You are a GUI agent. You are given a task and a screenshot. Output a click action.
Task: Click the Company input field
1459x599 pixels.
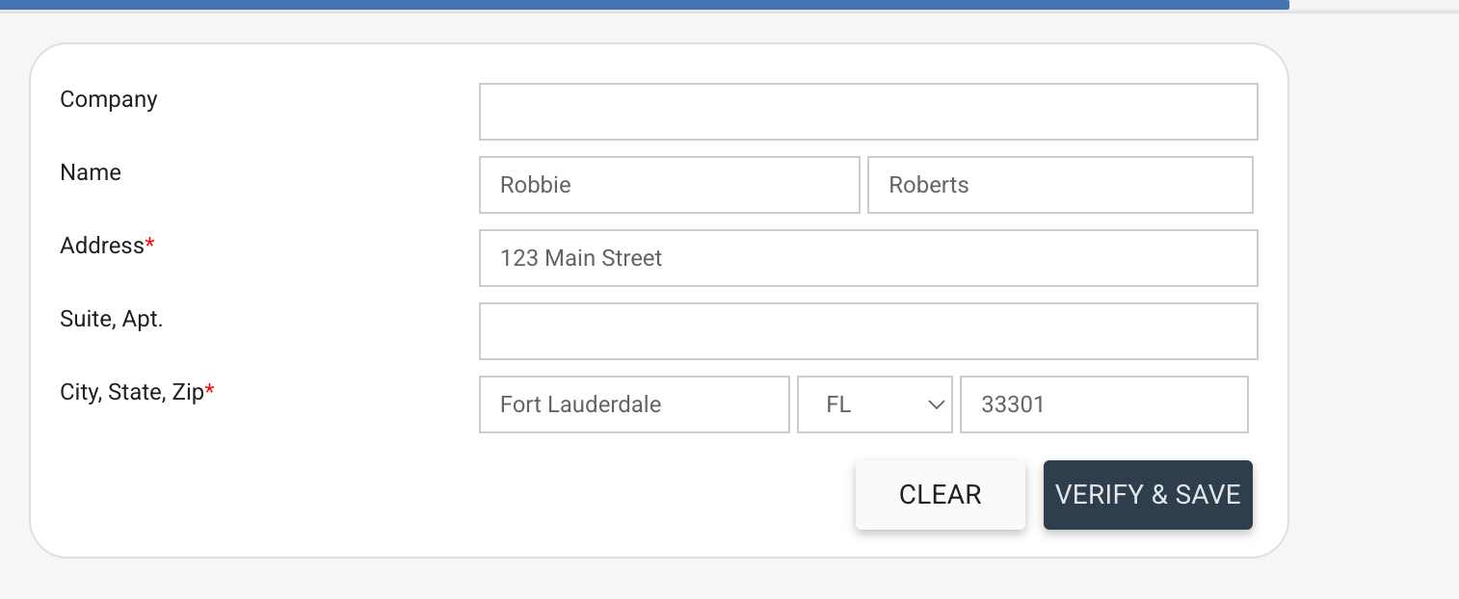pos(867,112)
